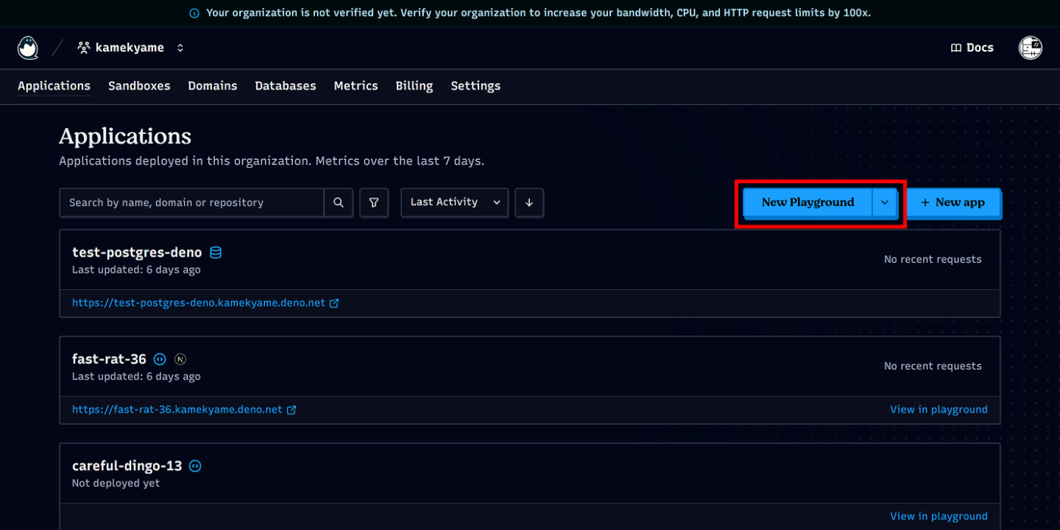Click the organization verification banner text
This screenshot has width=1060, height=530.
coord(538,13)
